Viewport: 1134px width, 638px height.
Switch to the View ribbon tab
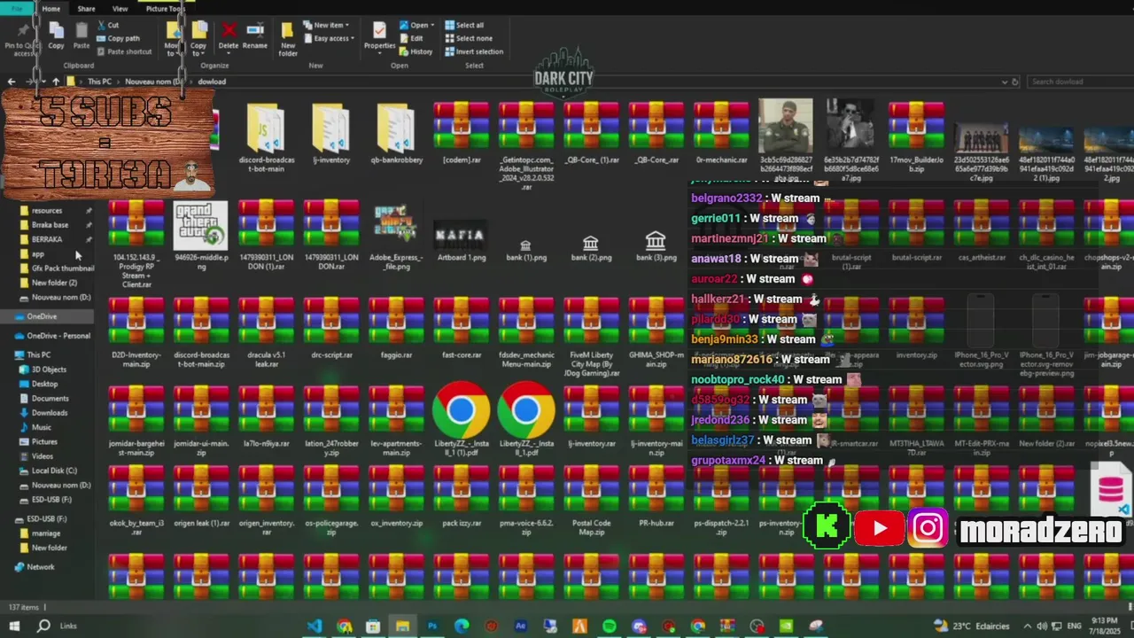point(120,9)
